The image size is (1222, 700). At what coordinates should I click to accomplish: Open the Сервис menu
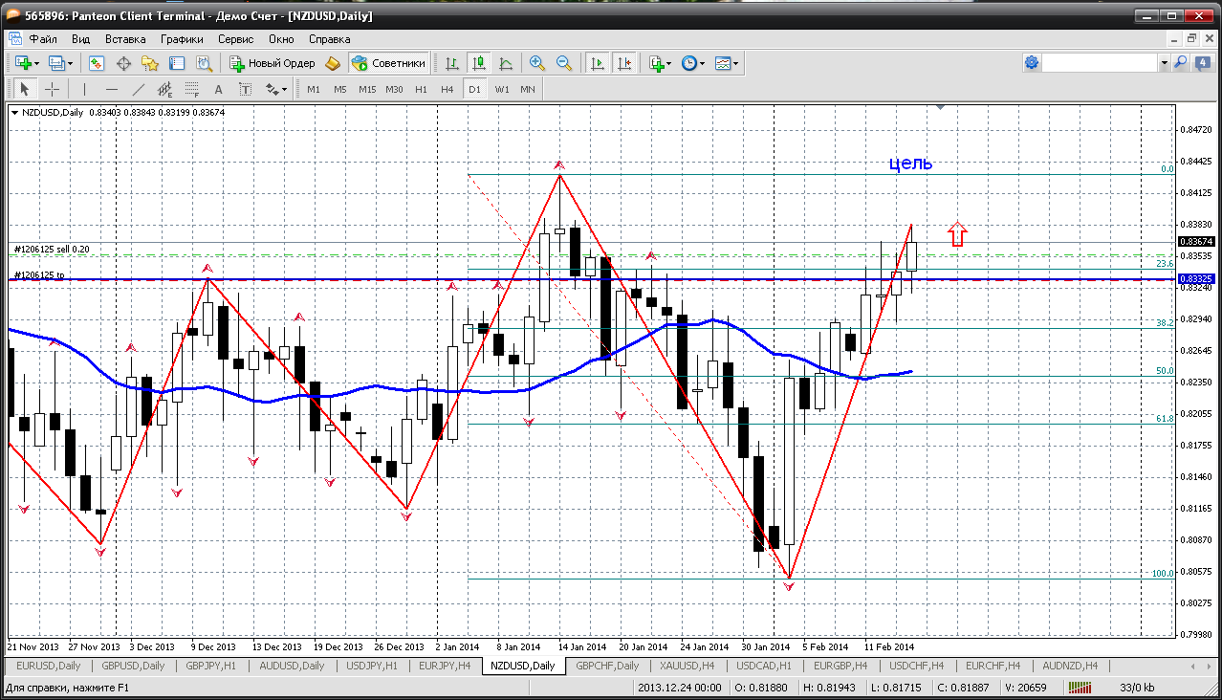click(236, 39)
